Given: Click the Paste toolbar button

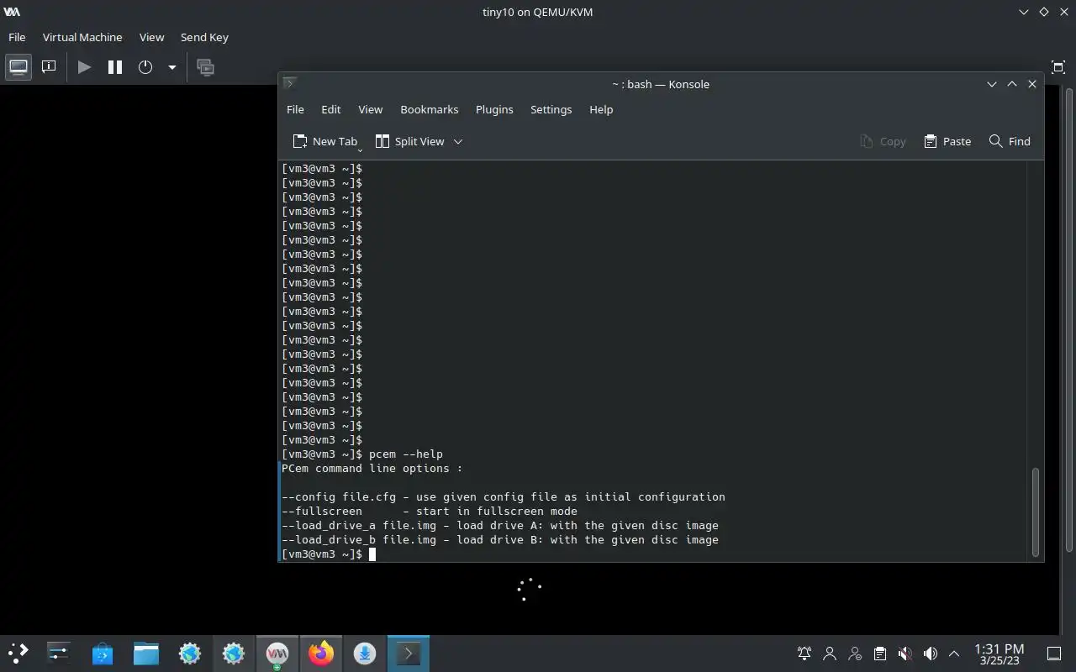Looking at the screenshot, I should point(947,141).
